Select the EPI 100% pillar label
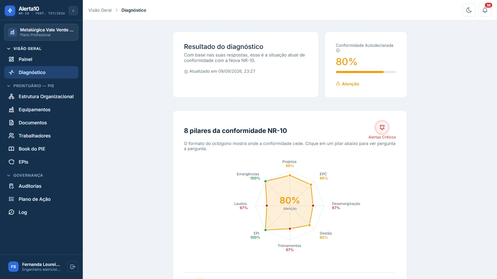The width and height of the screenshot is (497, 279). [x=255, y=235]
